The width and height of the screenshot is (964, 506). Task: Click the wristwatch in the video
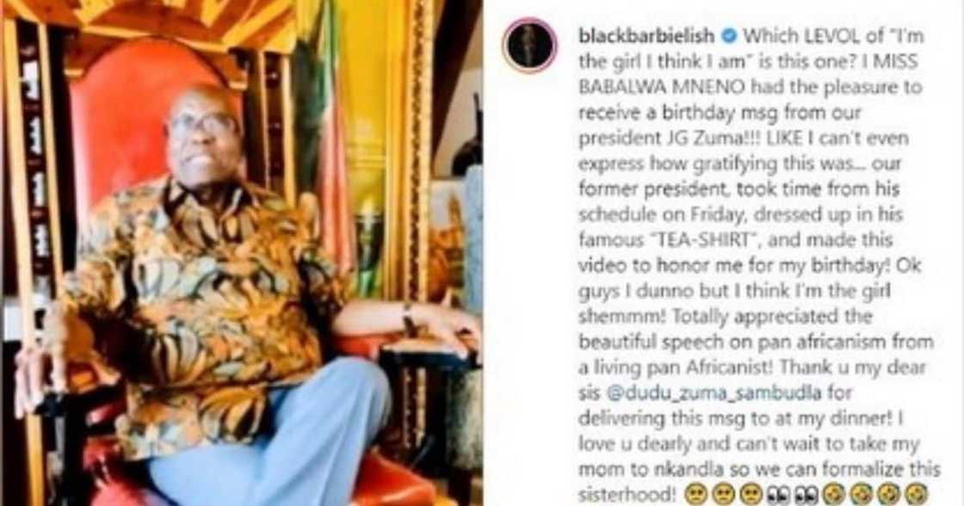408,317
